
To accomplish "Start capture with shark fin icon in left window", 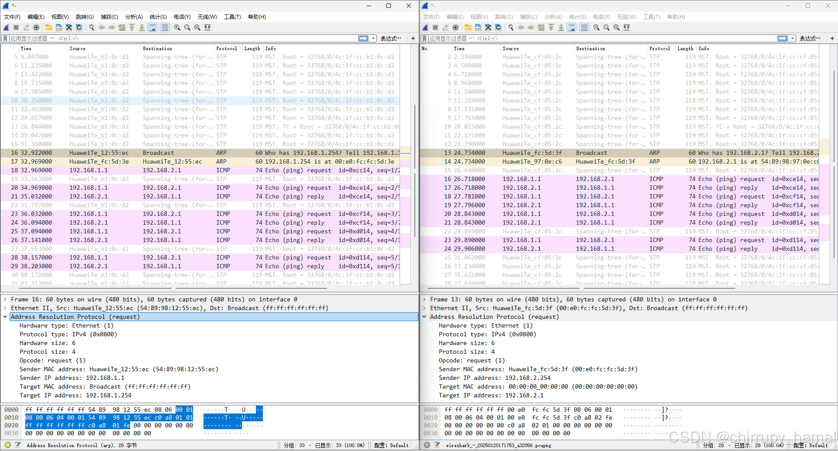I will click(x=6, y=27).
